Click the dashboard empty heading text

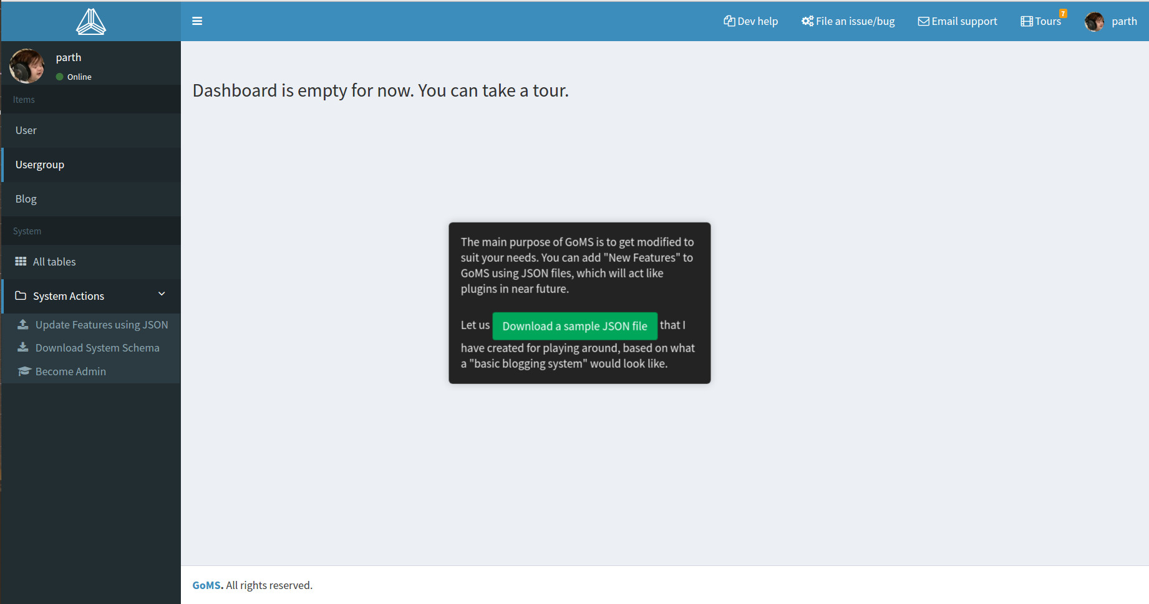coord(381,91)
